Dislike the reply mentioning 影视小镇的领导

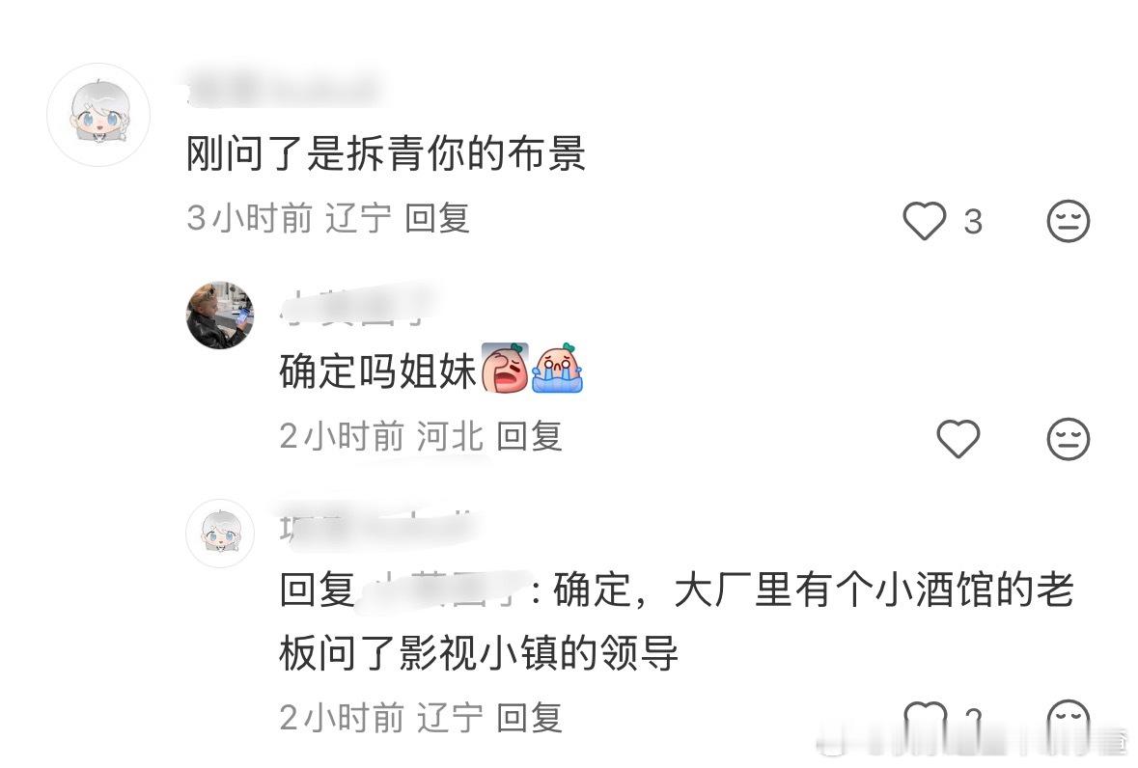click(1068, 720)
